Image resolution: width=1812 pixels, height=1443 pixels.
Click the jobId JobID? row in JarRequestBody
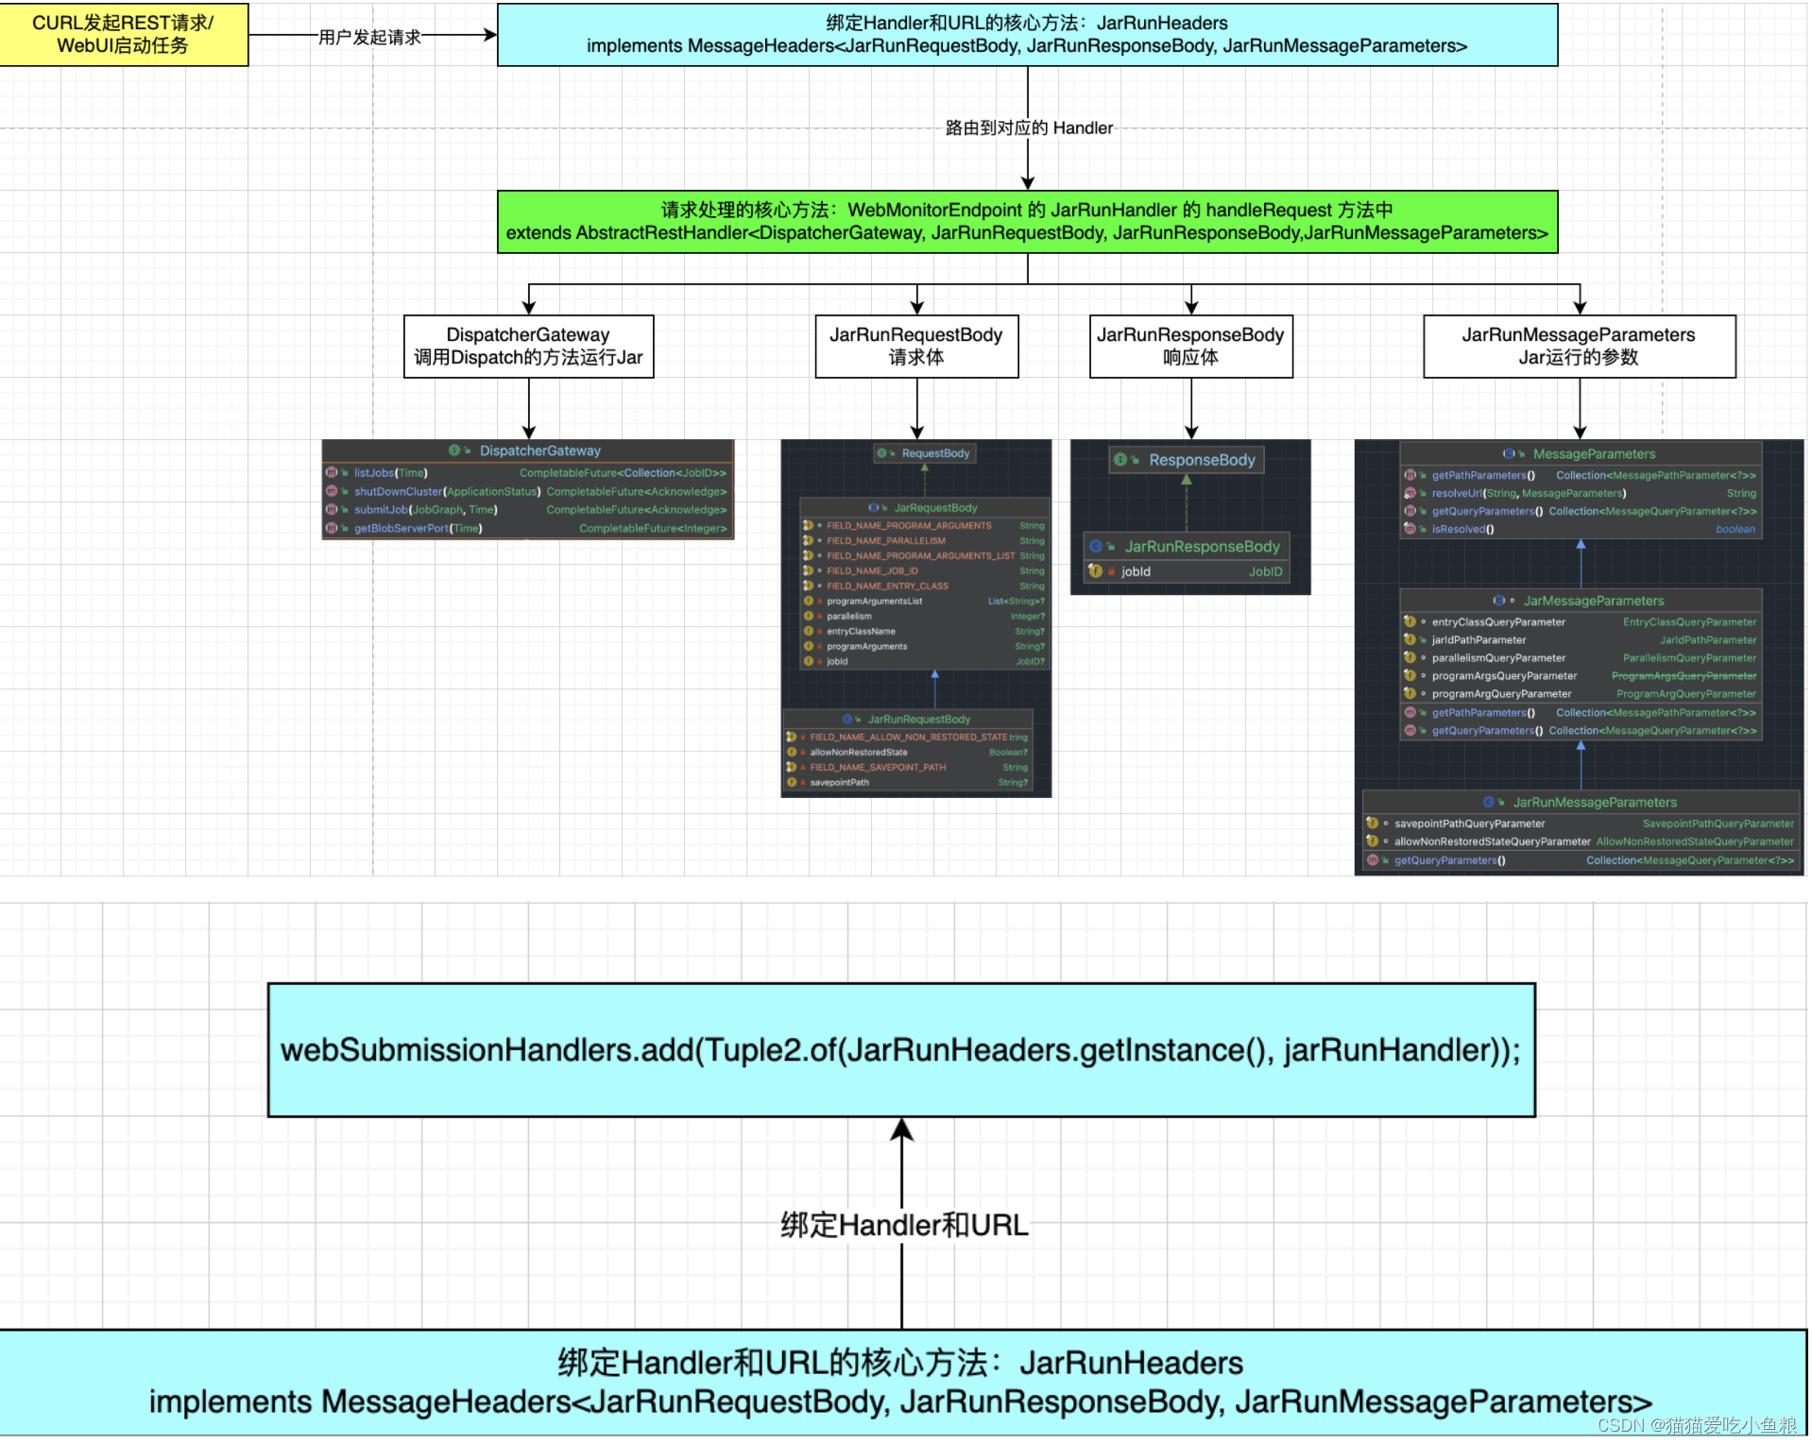tap(924, 662)
